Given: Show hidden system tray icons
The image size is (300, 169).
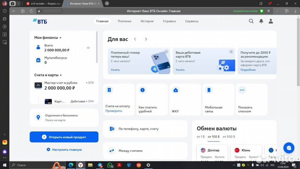Looking at the screenshot, I should click(234, 165).
